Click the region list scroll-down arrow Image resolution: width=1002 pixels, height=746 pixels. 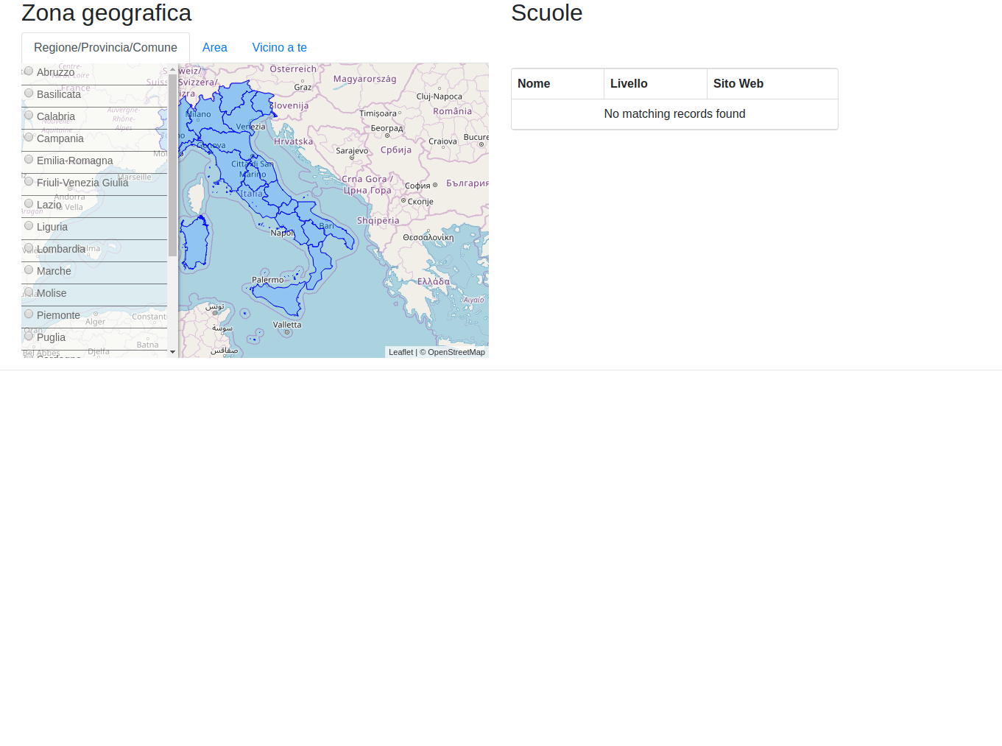point(172,352)
